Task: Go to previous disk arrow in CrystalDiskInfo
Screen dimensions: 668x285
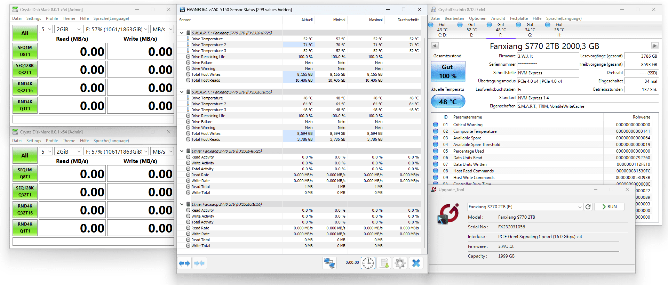Action: click(x=435, y=46)
